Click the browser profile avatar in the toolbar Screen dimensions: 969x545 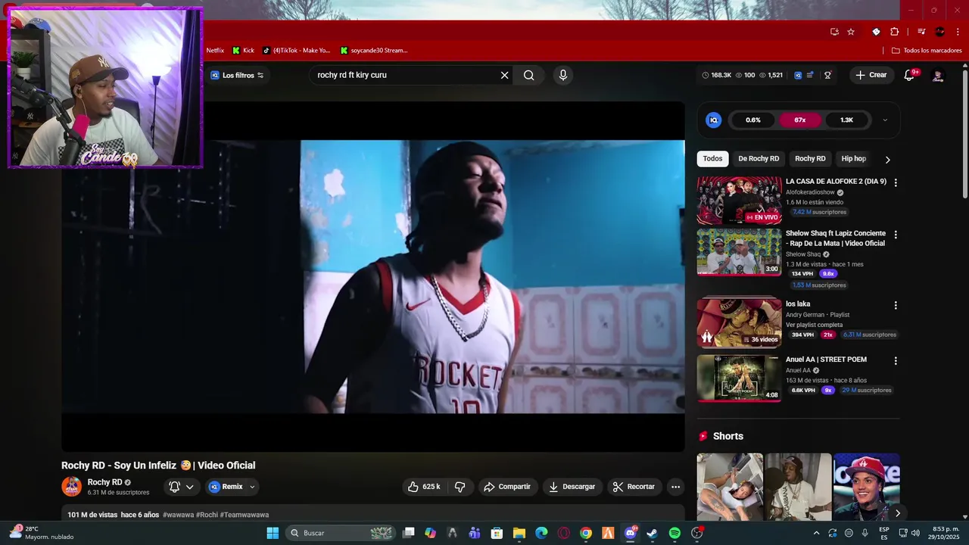pos(939,32)
